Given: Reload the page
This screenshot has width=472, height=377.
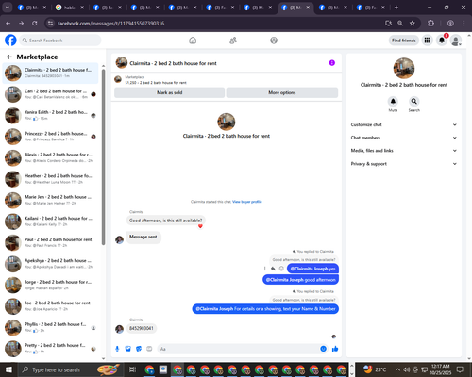Looking at the screenshot, I should [x=35, y=23].
